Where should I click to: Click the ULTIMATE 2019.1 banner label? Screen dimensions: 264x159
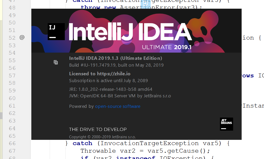point(166,47)
